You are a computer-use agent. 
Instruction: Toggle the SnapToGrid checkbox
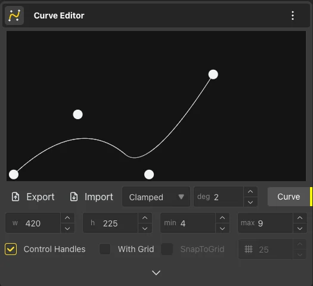[x=167, y=249]
